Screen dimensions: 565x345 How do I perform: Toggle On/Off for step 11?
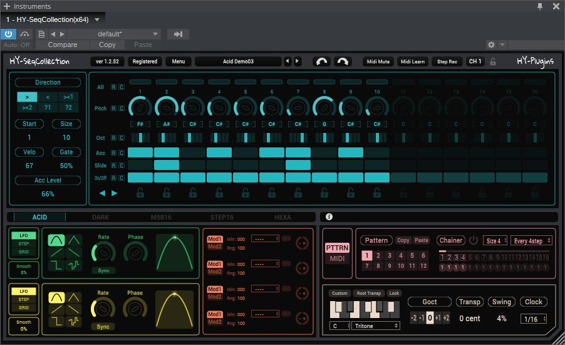(x=403, y=178)
